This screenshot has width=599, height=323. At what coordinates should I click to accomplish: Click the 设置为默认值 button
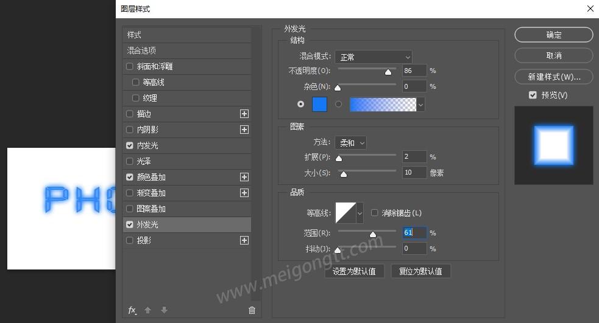point(354,271)
